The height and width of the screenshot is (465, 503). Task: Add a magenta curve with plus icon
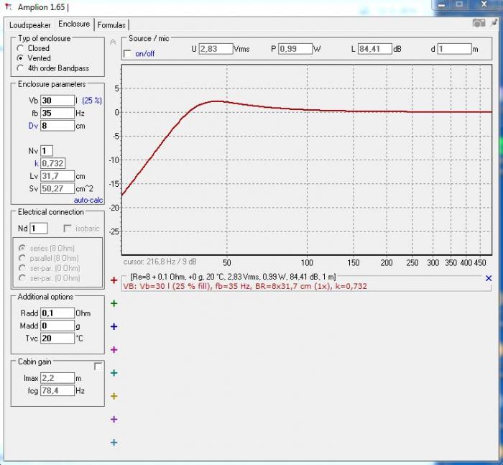[114, 350]
